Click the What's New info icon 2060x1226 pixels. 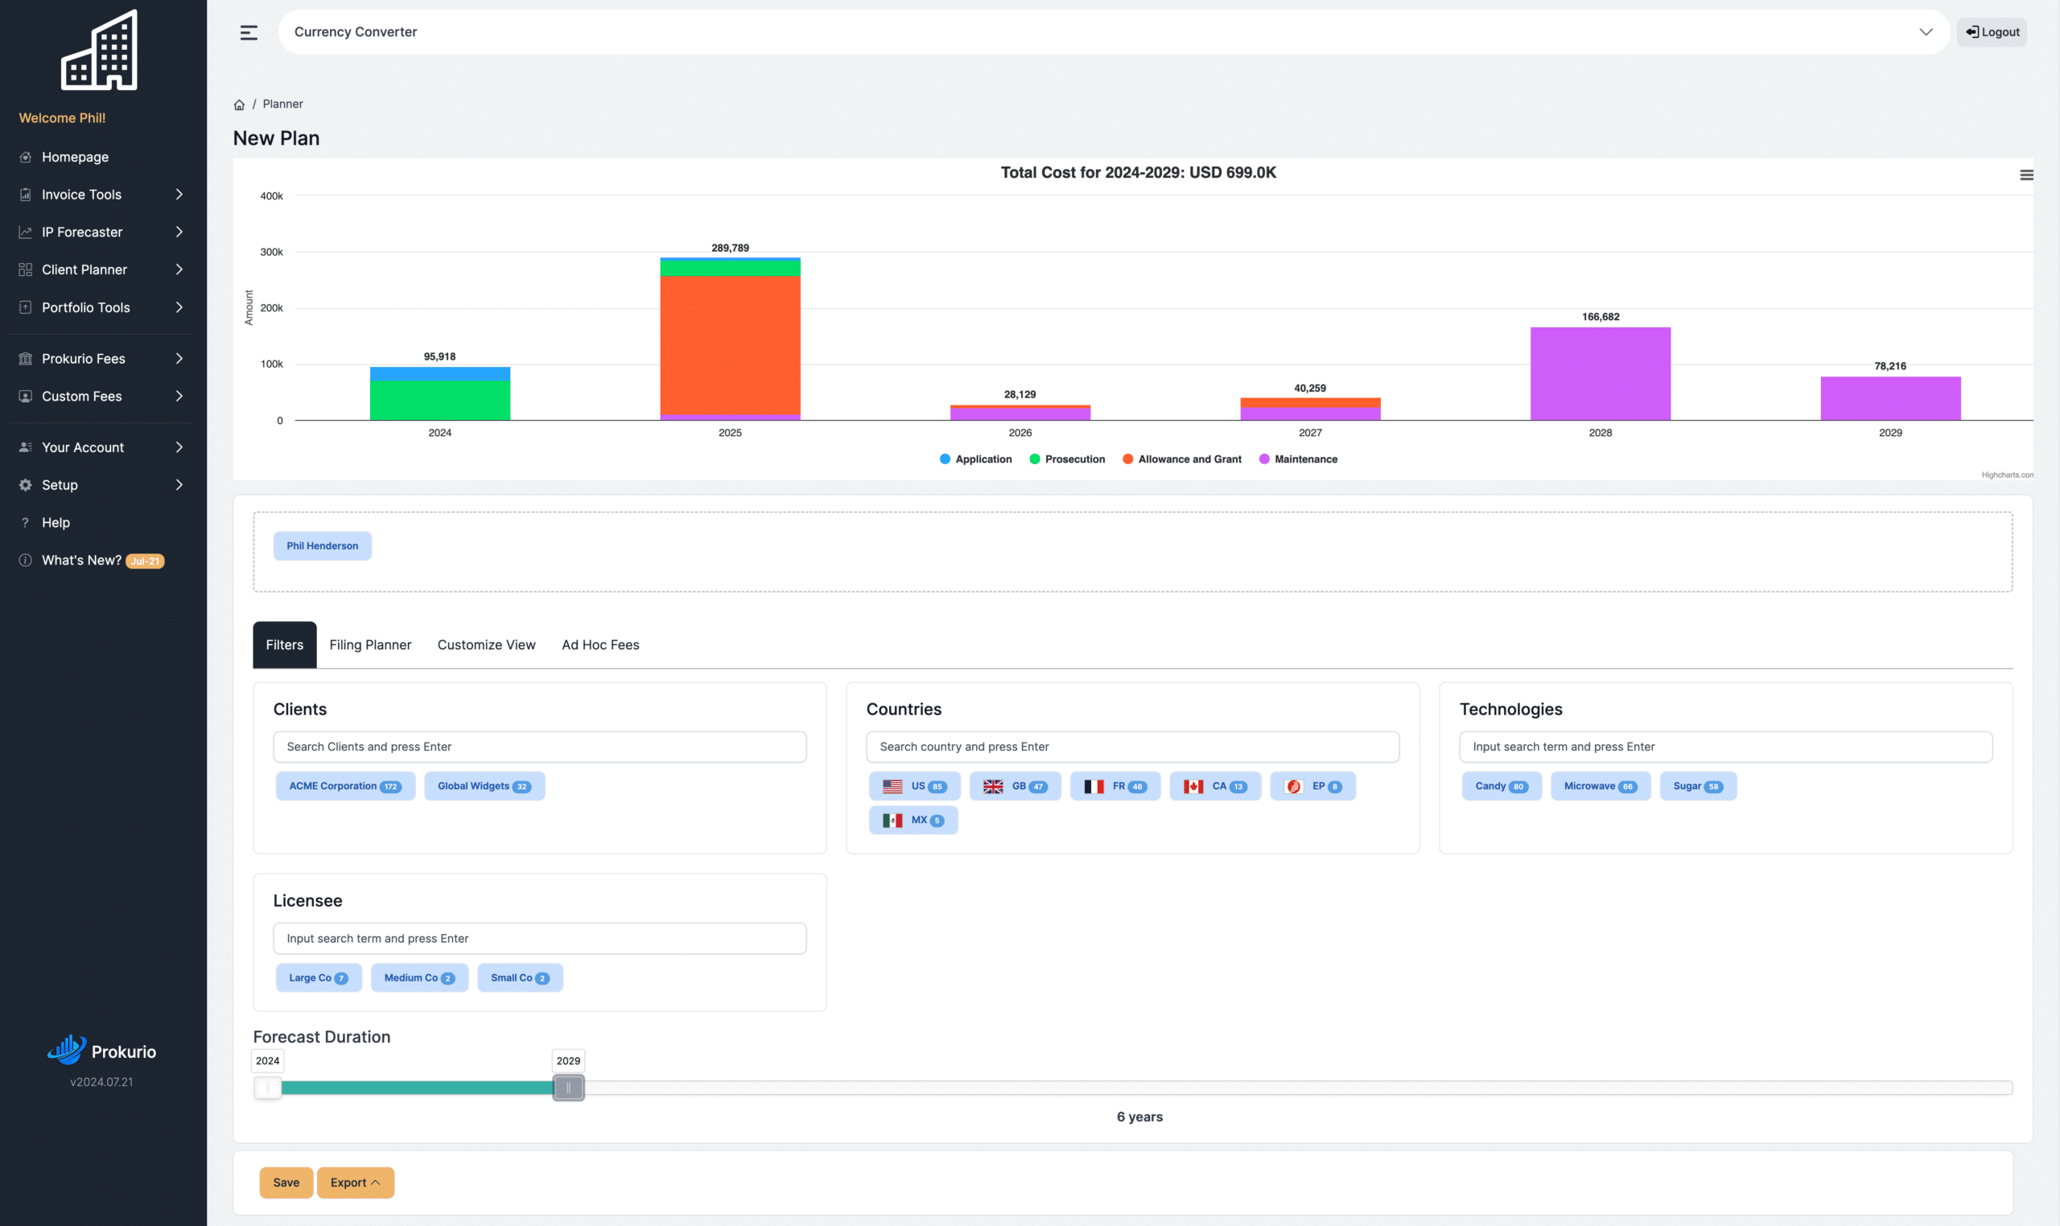pos(26,560)
